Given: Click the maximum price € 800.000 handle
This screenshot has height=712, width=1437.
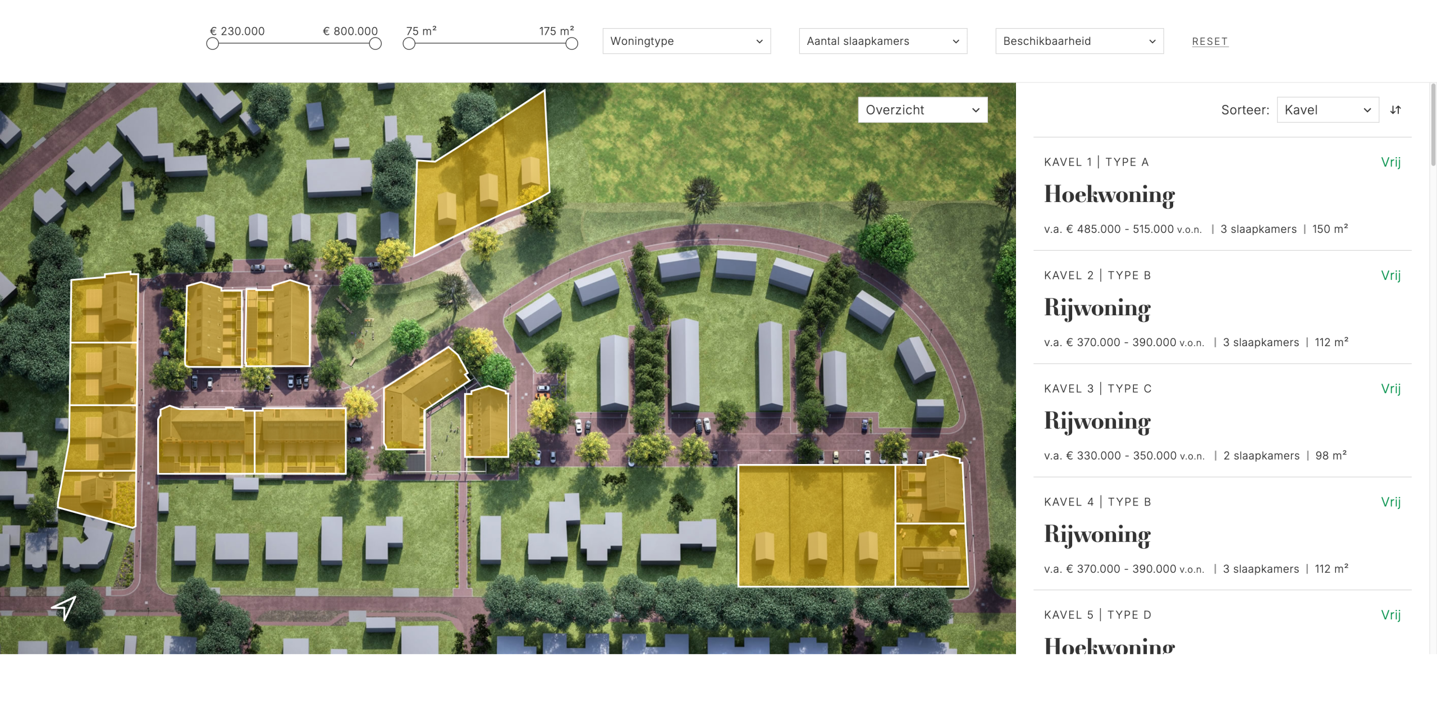Looking at the screenshot, I should point(376,44).
